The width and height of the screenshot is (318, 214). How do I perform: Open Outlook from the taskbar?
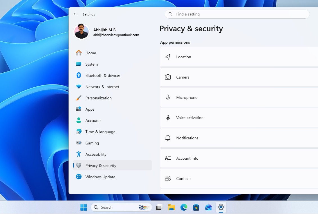click(208, 207)
